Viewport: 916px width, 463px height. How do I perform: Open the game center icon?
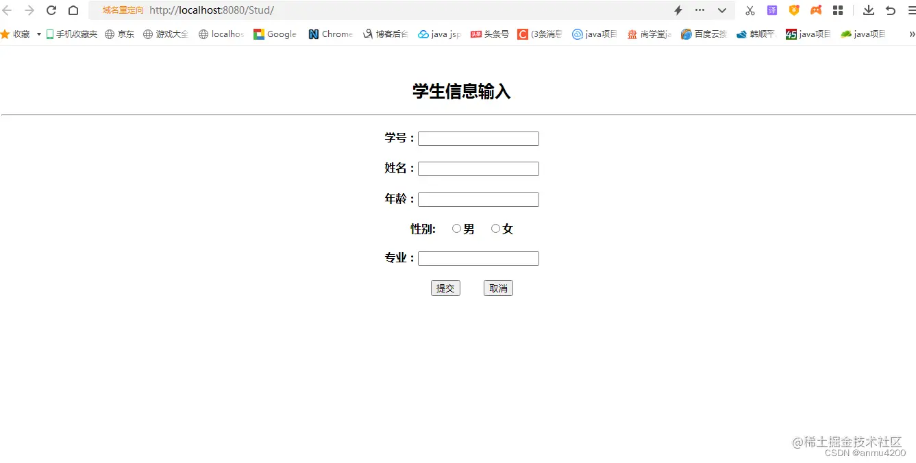tap(815, 10)
